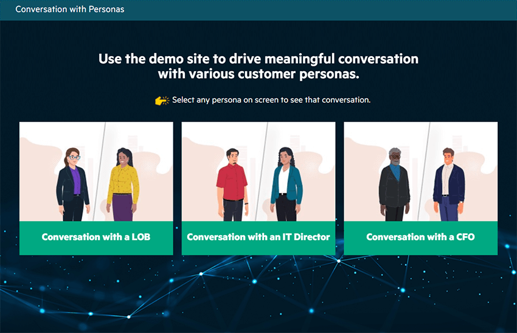Open Conversation with an IT Director
Viewport: 517px width, 333px height.
258,237
